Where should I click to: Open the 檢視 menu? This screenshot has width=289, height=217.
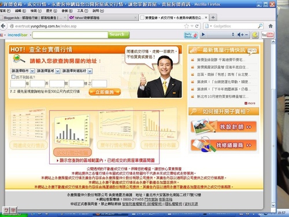coord(36,11)
